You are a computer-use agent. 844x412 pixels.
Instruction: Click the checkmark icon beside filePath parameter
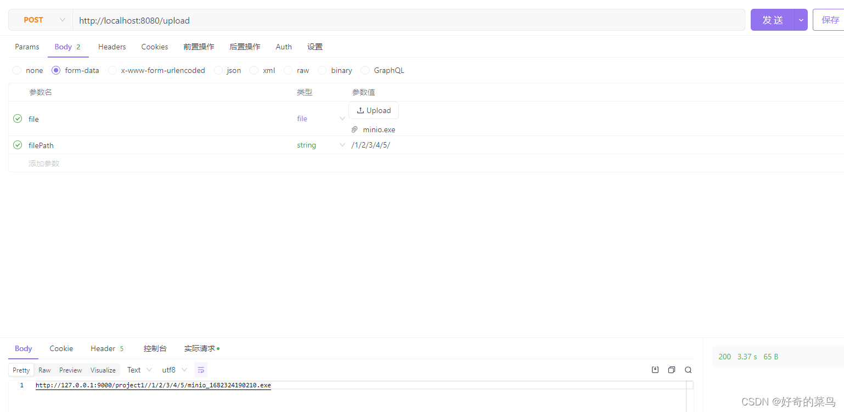[x=17, y=145]
